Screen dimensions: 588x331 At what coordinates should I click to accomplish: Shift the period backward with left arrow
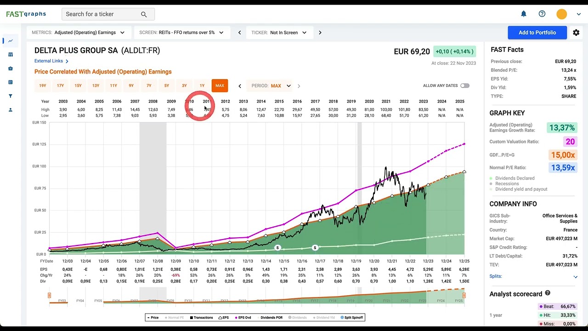point(240,86)
